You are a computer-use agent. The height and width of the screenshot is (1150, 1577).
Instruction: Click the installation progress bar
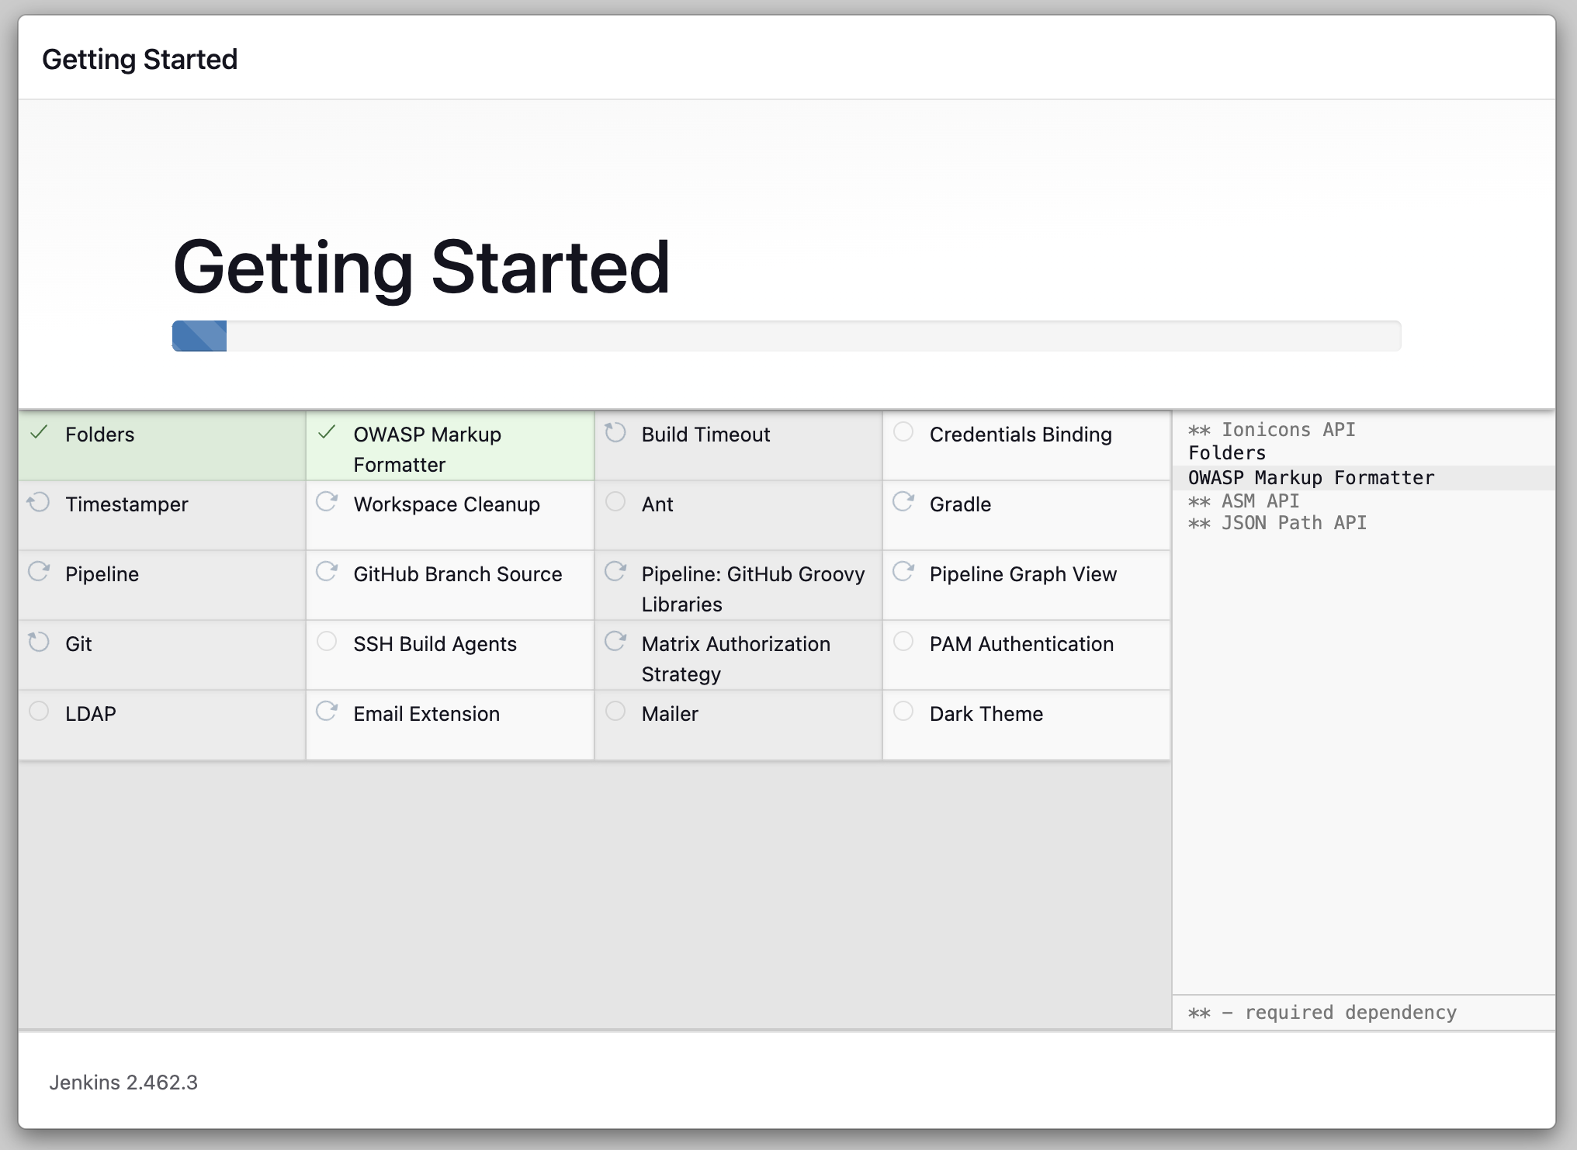(785, 336)
